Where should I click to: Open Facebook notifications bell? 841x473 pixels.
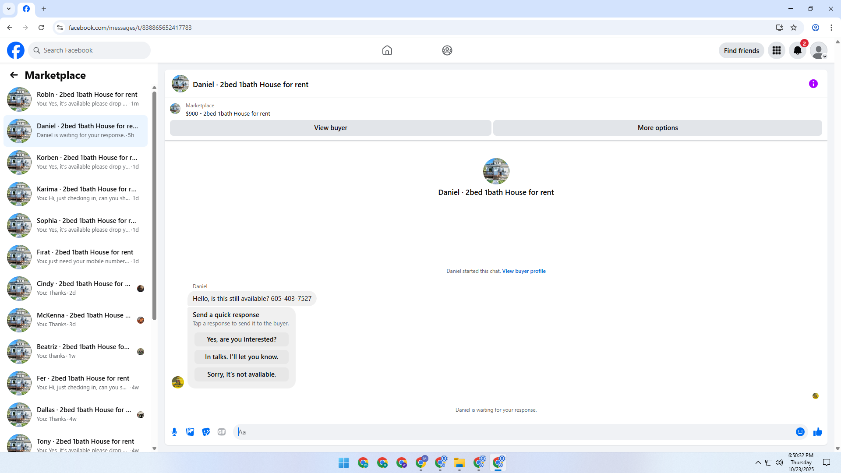797,50
